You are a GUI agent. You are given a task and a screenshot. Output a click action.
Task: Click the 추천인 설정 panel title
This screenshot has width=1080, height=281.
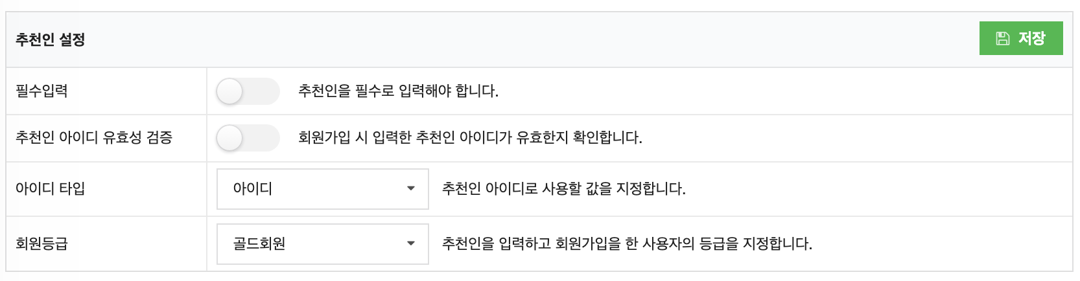click(x=51, y=39)
